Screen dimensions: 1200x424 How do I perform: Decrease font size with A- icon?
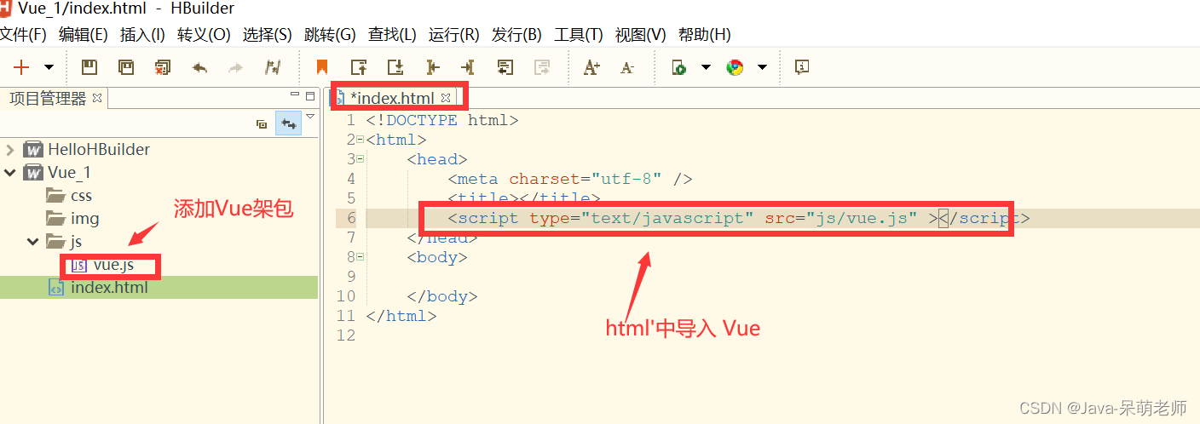click(627, 67)
